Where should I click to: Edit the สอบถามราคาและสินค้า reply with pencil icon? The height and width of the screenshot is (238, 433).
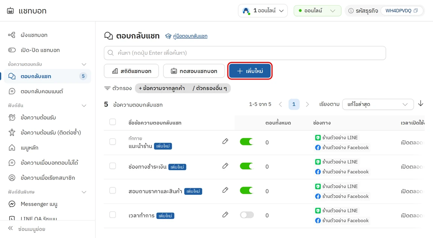[226, 190]
